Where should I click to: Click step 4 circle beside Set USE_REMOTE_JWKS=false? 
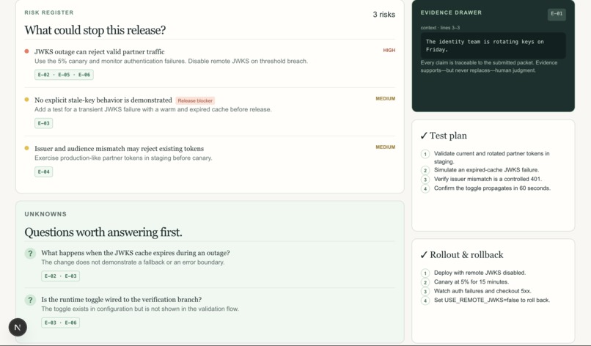pos(425,301)
